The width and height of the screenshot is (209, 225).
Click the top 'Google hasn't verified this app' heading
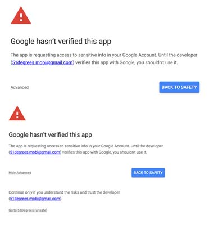(x=61, y=42)
